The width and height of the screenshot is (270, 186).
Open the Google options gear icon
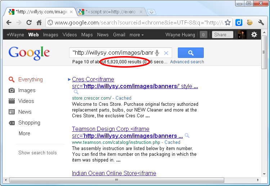click(x=254, y=35)
